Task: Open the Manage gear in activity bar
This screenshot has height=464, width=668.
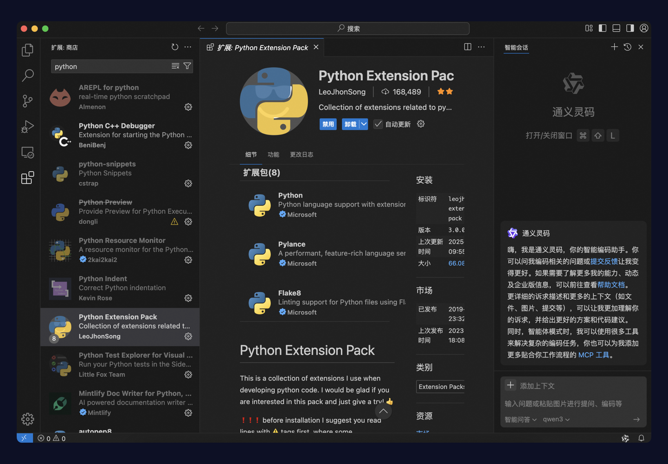Action: (x=27, y=419)
